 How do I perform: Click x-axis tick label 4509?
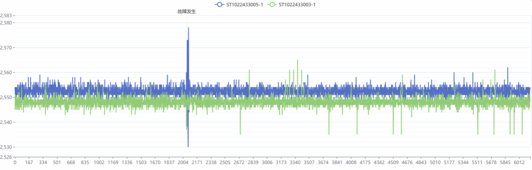pyautogui.click(x=393, y=162)
